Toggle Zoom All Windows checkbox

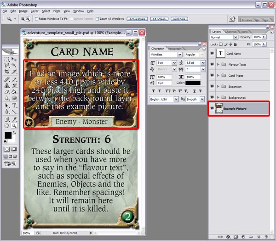(x=97, y=19)
